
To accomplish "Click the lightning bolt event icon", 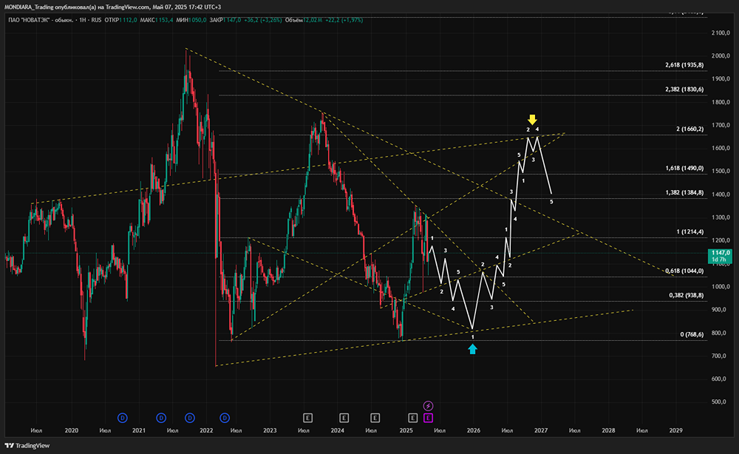I will pyautogui.click(x=428, y=406).
